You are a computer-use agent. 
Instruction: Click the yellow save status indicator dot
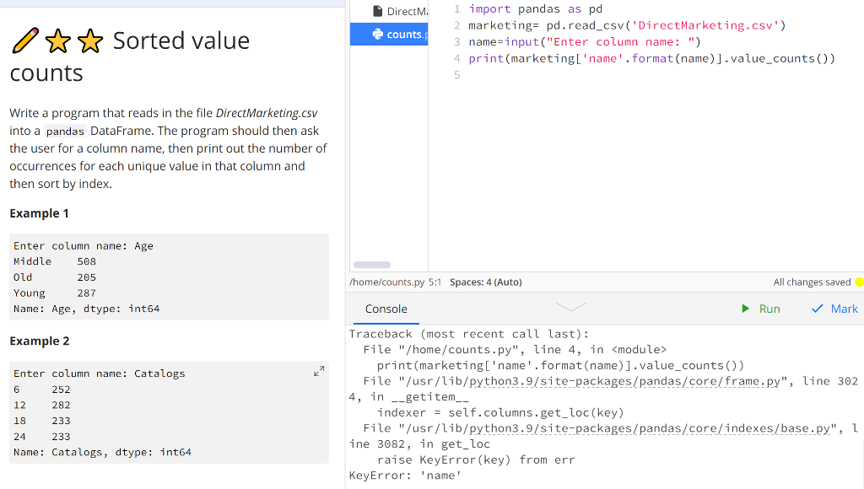click(859, 282)
